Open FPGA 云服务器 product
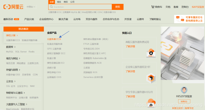This screenshot has height=110, width=205. [91, 44]
